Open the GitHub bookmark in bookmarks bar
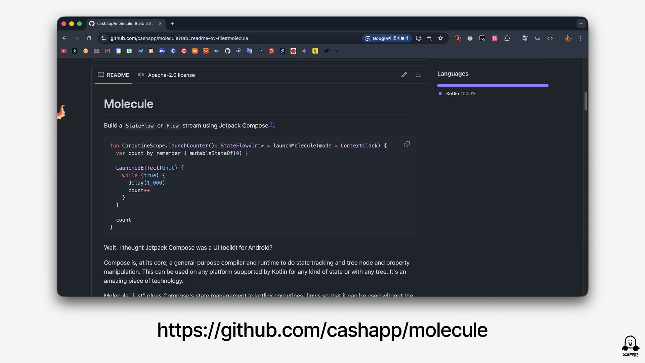645x363 pixels. [228, 51]
